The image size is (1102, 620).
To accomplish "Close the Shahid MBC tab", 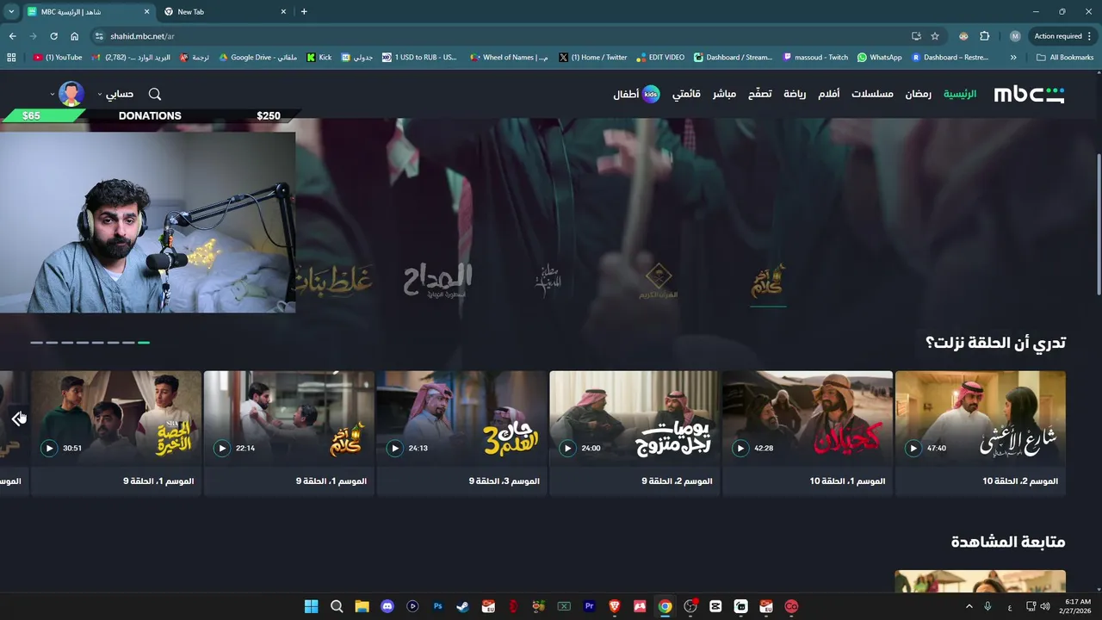I will [146, 12].
